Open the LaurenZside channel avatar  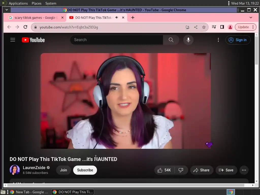pyautogui.click(x=14, y=170)
